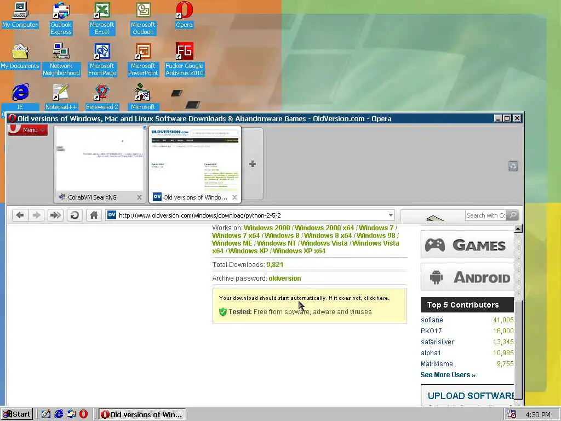Open contributor Matrixisme profile

click(437, 364)
